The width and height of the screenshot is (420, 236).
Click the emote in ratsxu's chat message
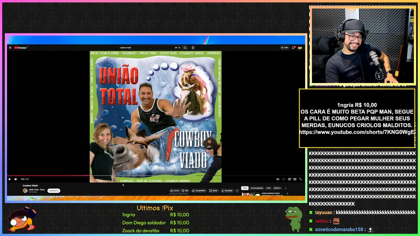point(336,221)
